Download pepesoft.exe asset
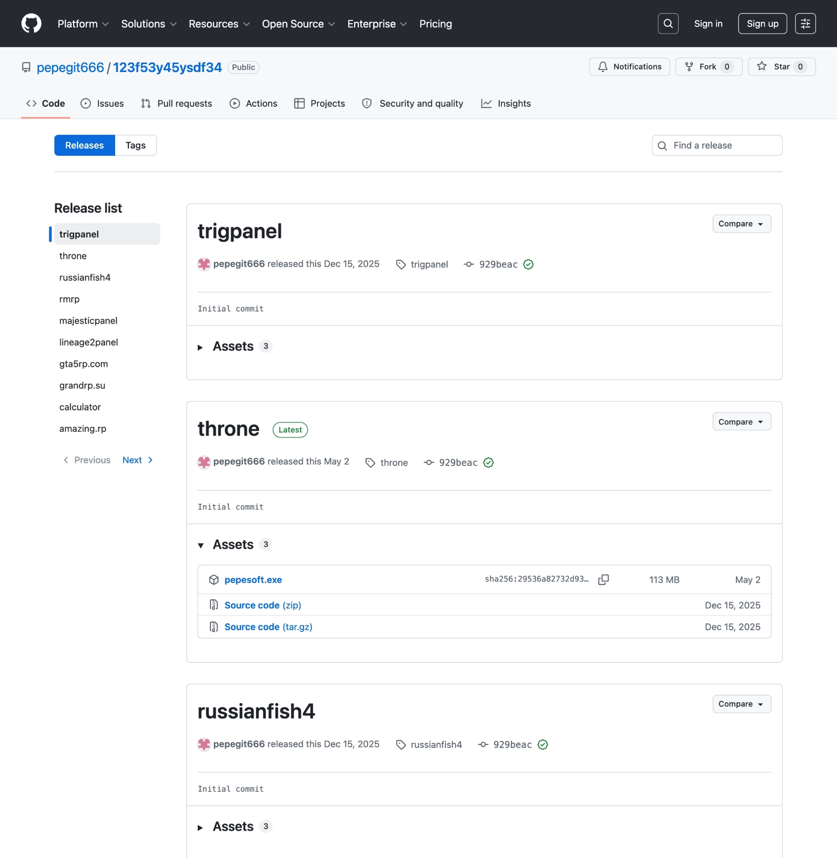The image size is (837, 858). [253, 580]
